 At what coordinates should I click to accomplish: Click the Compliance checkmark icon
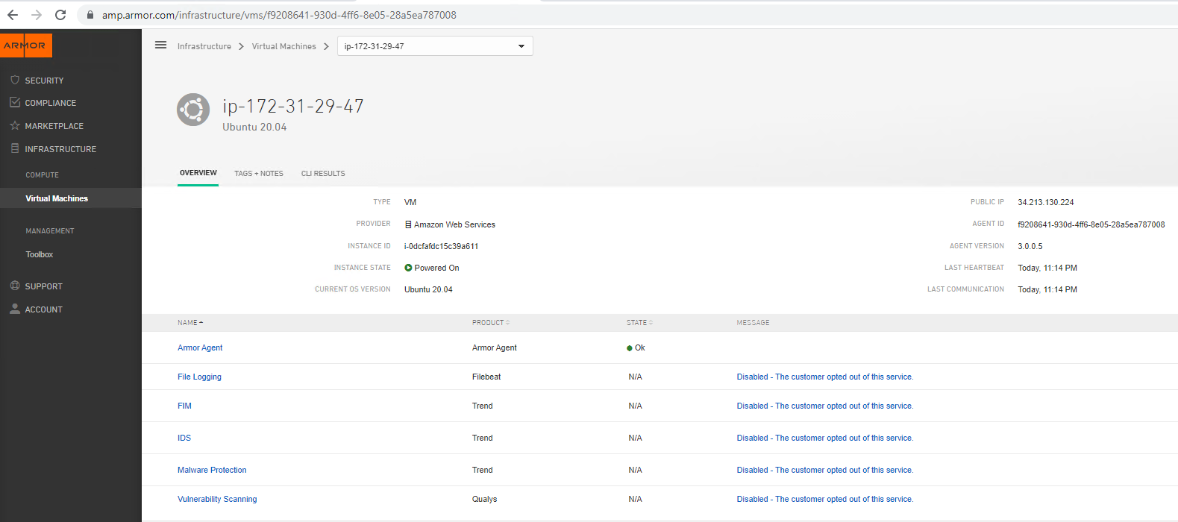tap(15, 103)
